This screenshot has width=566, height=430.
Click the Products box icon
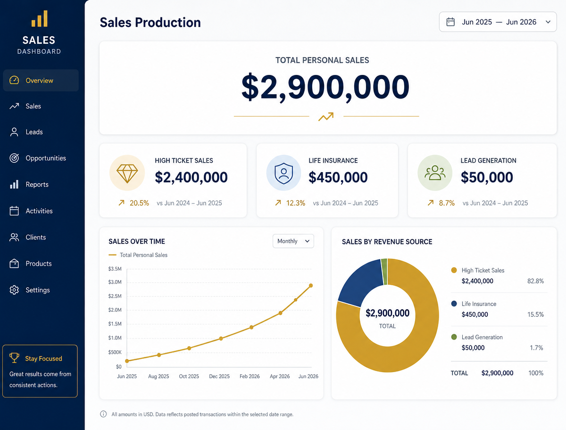(14, 264)
